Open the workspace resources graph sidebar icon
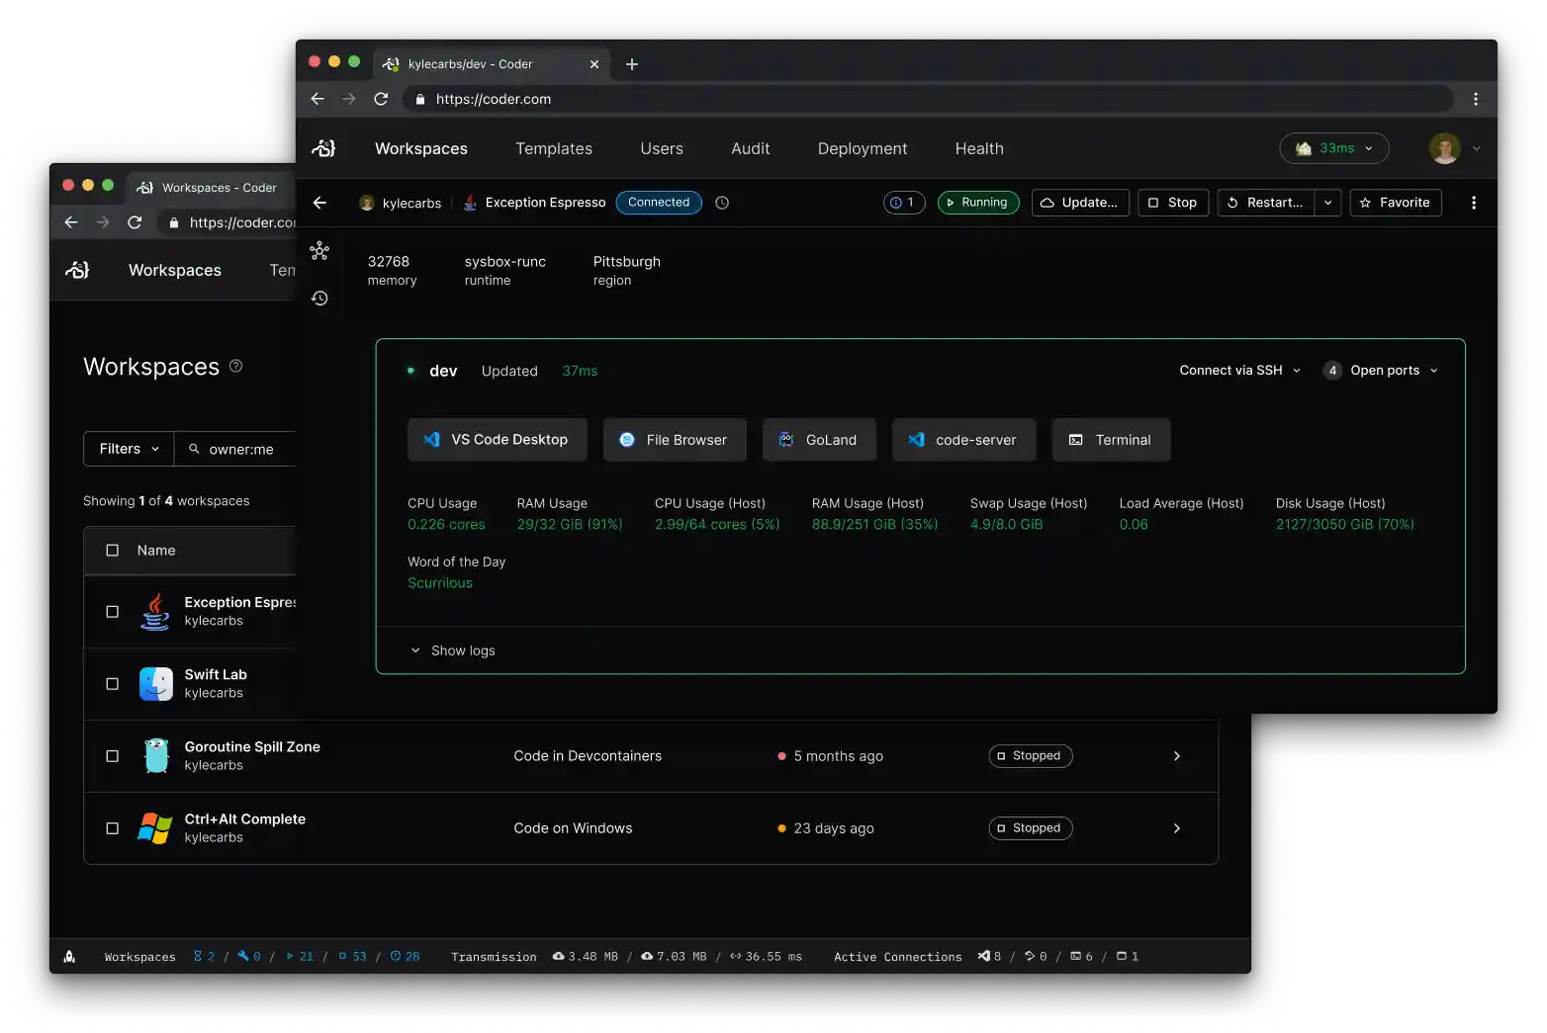 click(x=319, y=251)
